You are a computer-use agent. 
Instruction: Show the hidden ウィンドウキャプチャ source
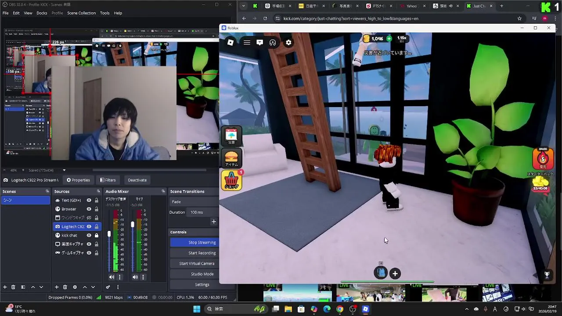pos(89,218)
